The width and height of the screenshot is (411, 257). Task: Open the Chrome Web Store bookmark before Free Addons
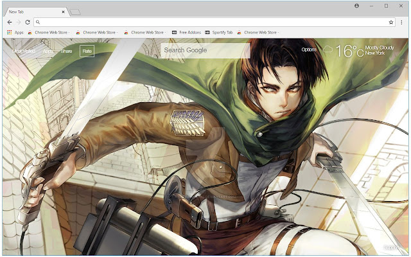point(145,33)
